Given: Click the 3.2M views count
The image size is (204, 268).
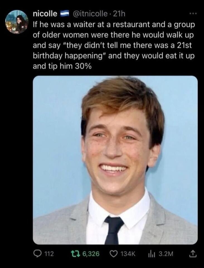Looking at the screenshot, I should [166, 254].
